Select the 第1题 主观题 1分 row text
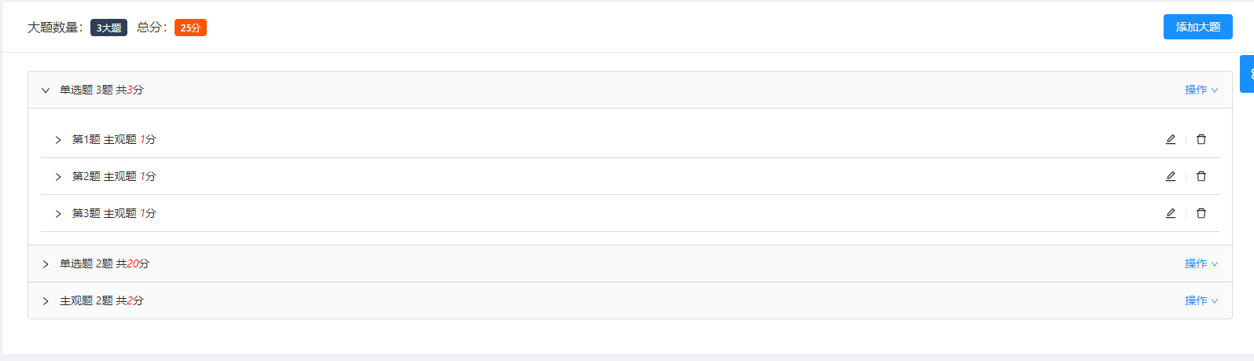This screenshot has width=1254, height=361. [114, 139]
